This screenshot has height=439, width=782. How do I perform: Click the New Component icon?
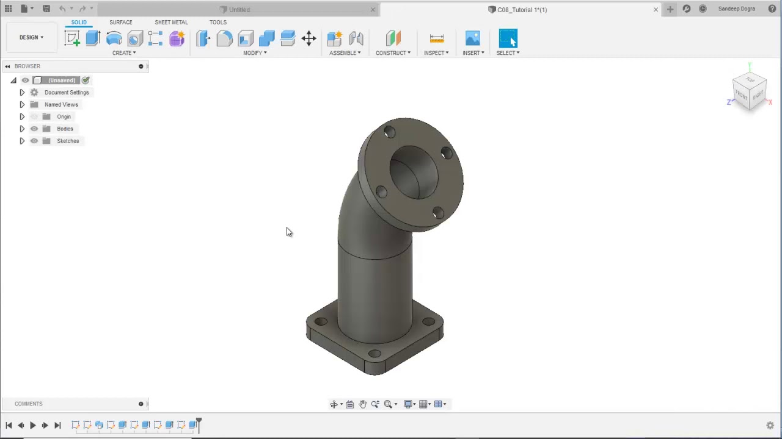tap(335, 38)
